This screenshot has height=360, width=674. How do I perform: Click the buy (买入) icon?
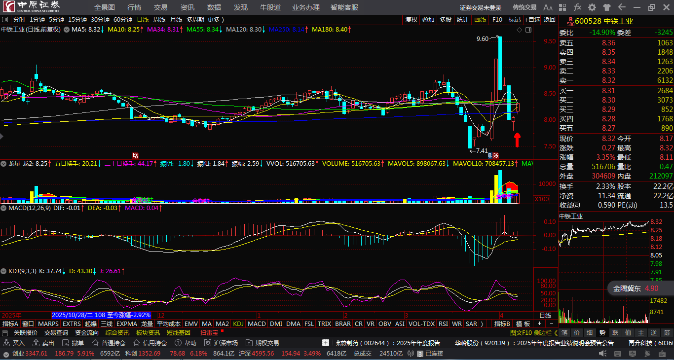(x=6, y=343)
